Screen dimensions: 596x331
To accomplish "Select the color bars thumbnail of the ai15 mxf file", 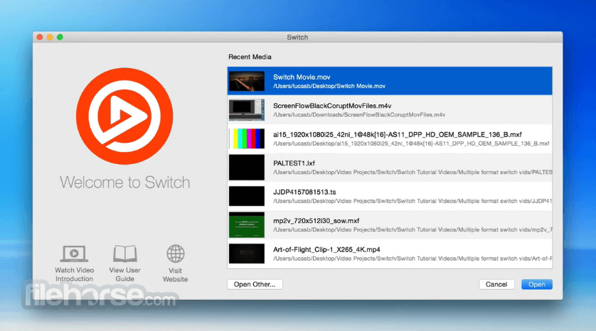I will point(247,139).
